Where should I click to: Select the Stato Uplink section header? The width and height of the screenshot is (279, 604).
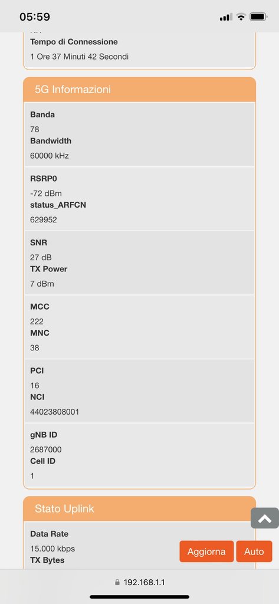pyautogui.click(x=139, y=508)
